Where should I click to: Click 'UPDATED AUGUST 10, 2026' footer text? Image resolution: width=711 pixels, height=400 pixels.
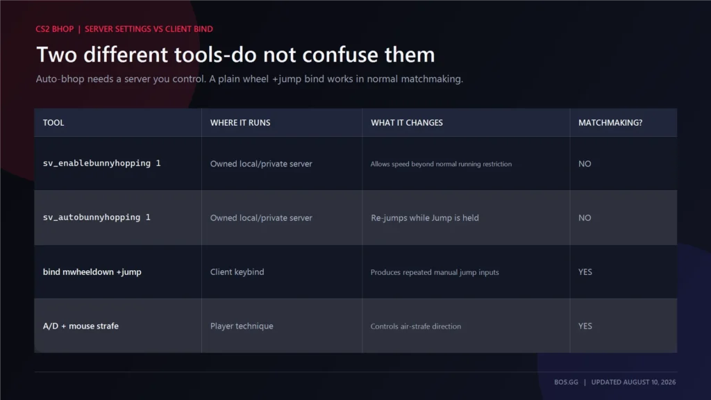pos(633,383)
